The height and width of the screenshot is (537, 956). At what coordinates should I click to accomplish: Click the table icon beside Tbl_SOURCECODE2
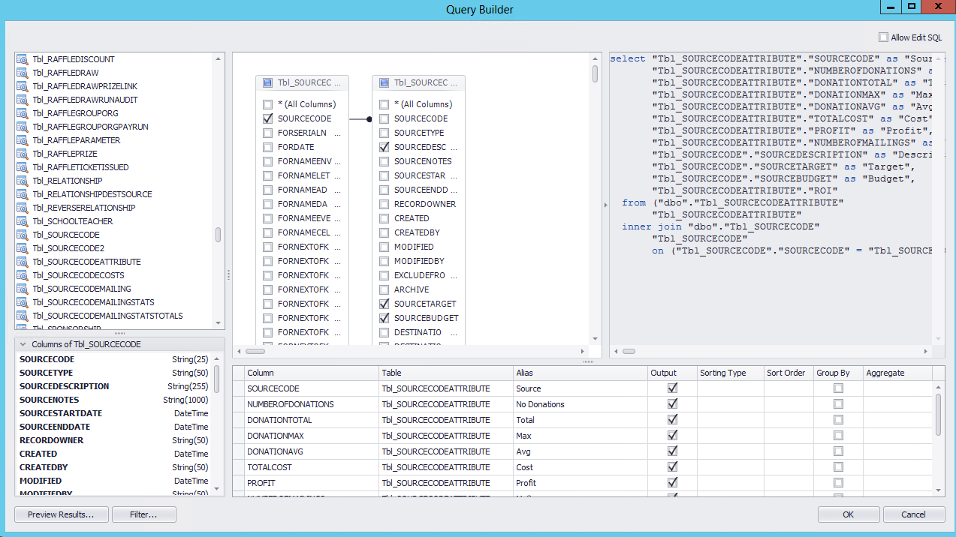(23, 248)
